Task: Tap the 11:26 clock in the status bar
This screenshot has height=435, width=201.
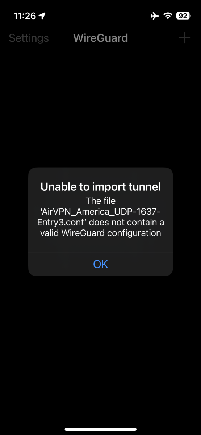Action: [25, 16]
